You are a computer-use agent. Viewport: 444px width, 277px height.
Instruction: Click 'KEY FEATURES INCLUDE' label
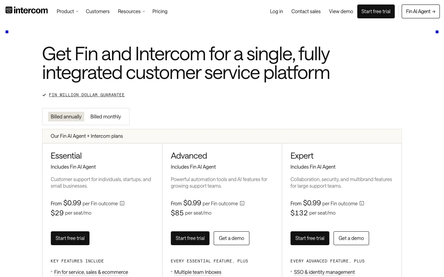tap(77, 261)
